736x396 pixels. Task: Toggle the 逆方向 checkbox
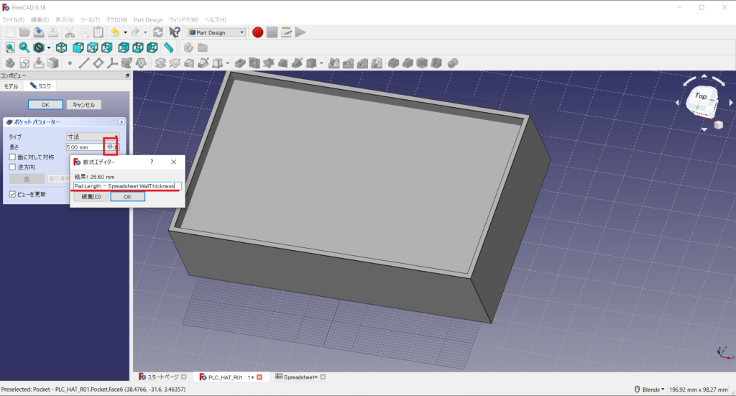coord(12,167)
